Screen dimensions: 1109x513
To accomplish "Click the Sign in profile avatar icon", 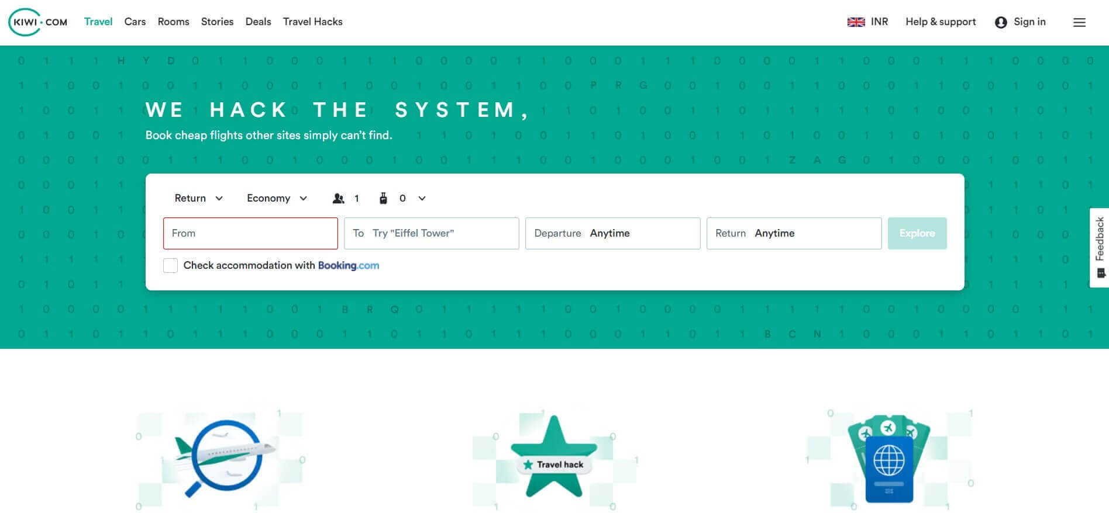I will (1001, 22).
